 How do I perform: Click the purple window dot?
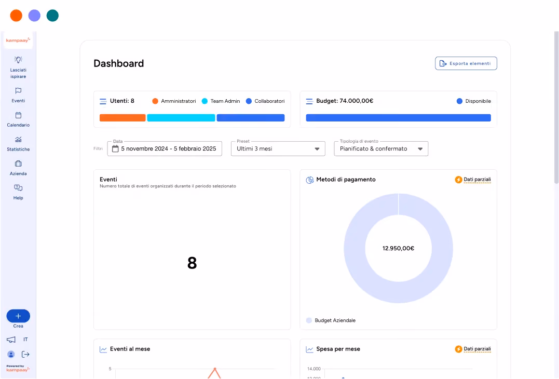tap(34, 16)
